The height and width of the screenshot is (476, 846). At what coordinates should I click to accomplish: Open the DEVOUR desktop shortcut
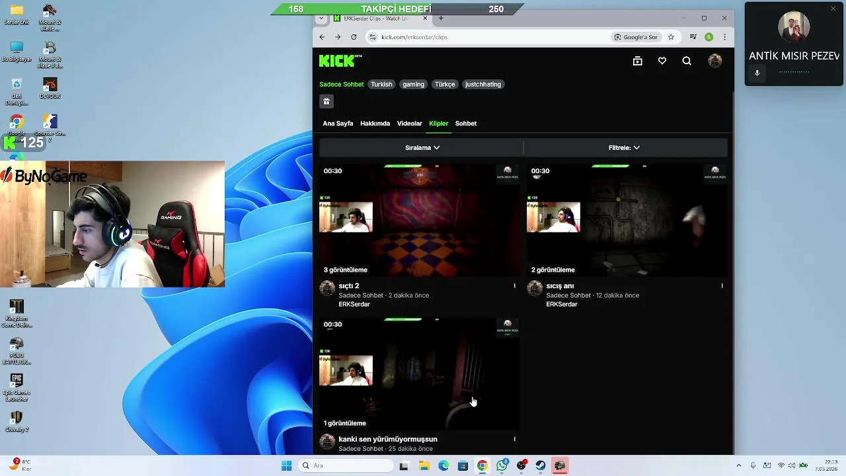[x=50, y=88]
